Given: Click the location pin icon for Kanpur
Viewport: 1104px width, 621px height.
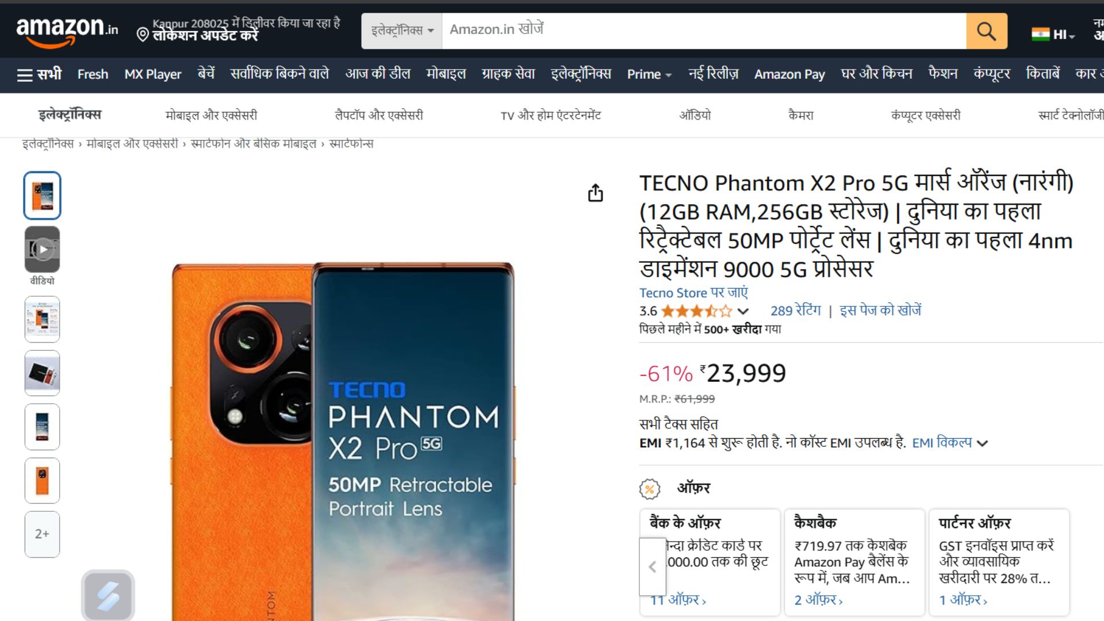Looking at the screenshot, I should (x=143, y=35).
